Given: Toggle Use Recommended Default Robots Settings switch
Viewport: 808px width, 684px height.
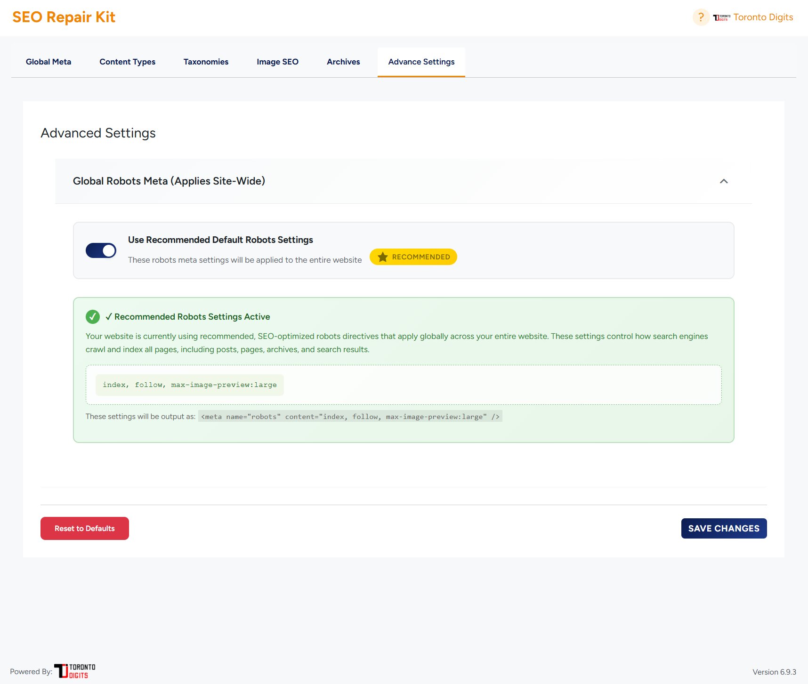Looking at the screenshot, I should click(101, 250).
